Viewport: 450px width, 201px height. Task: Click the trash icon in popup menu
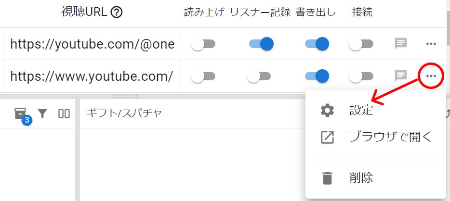(x=328, y=178)
